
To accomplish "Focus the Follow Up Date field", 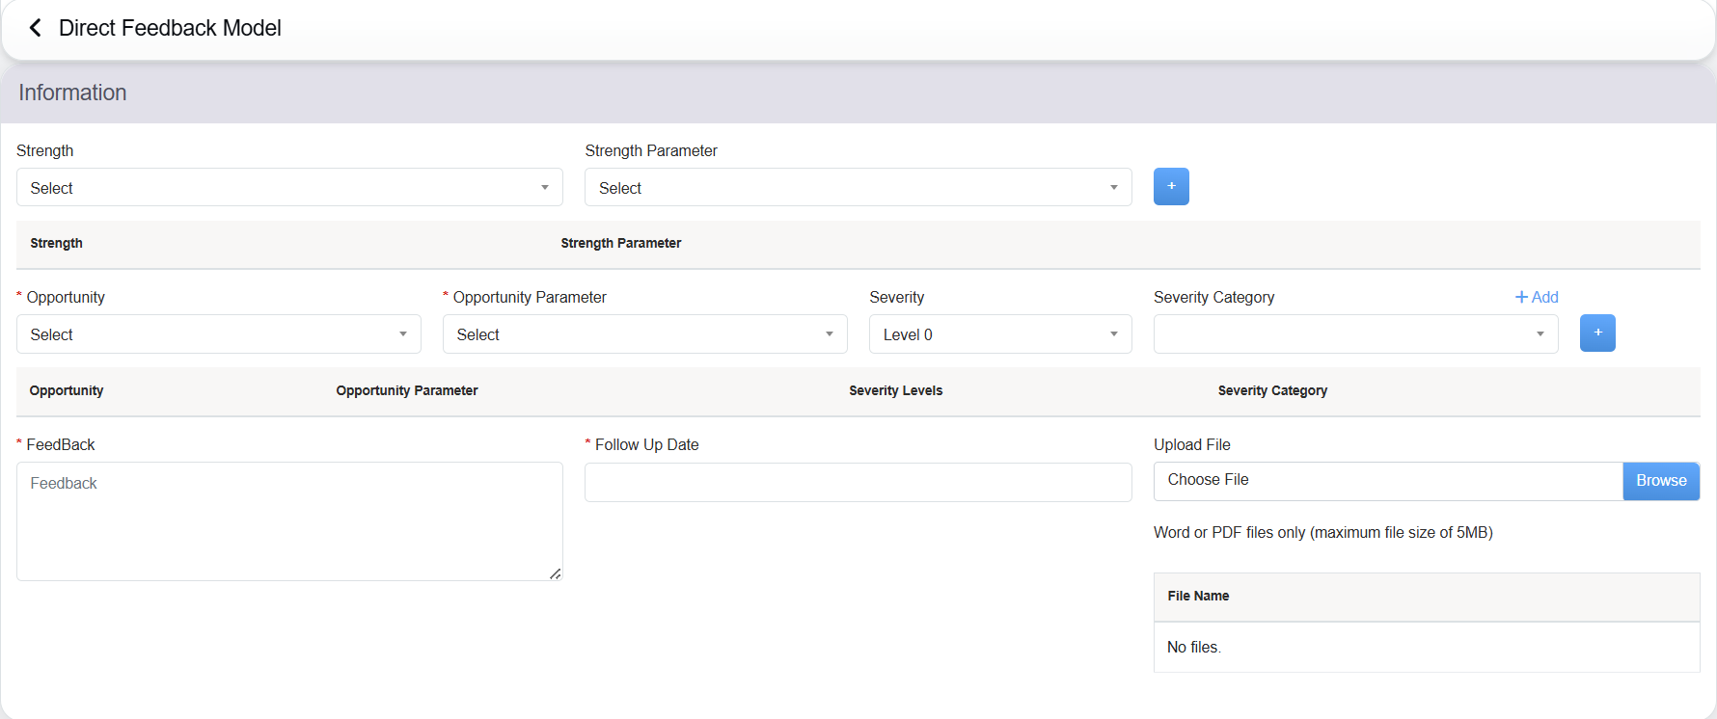I will coord(858,482).
